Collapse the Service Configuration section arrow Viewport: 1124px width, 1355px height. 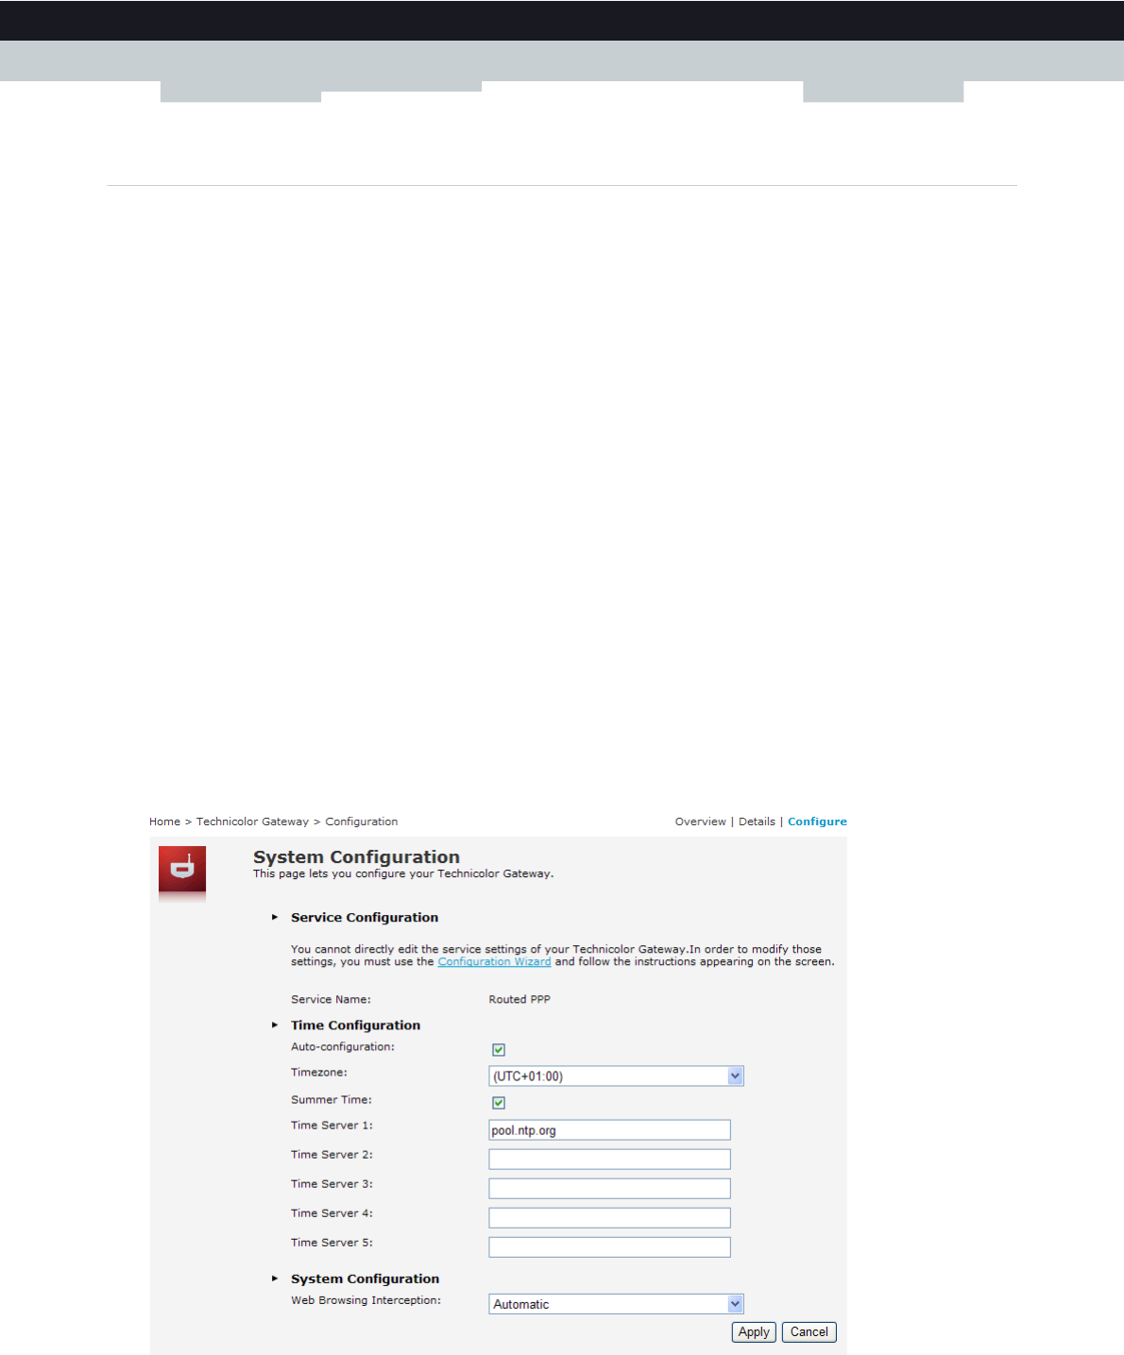(x=275, y=917)
